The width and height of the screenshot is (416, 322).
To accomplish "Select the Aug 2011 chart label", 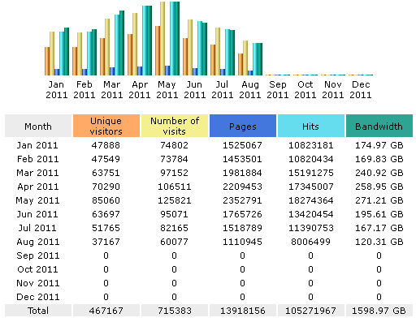I will point(250,90).
